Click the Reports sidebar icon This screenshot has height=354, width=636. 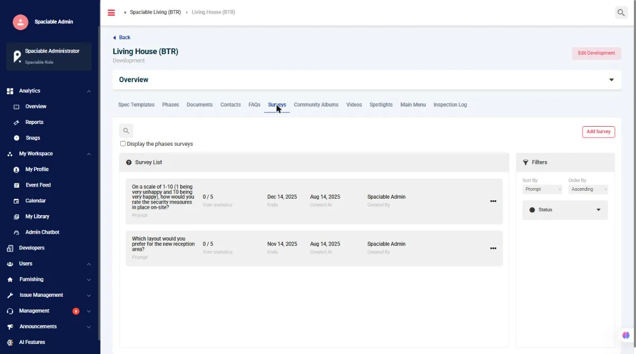tap(16, 122)
